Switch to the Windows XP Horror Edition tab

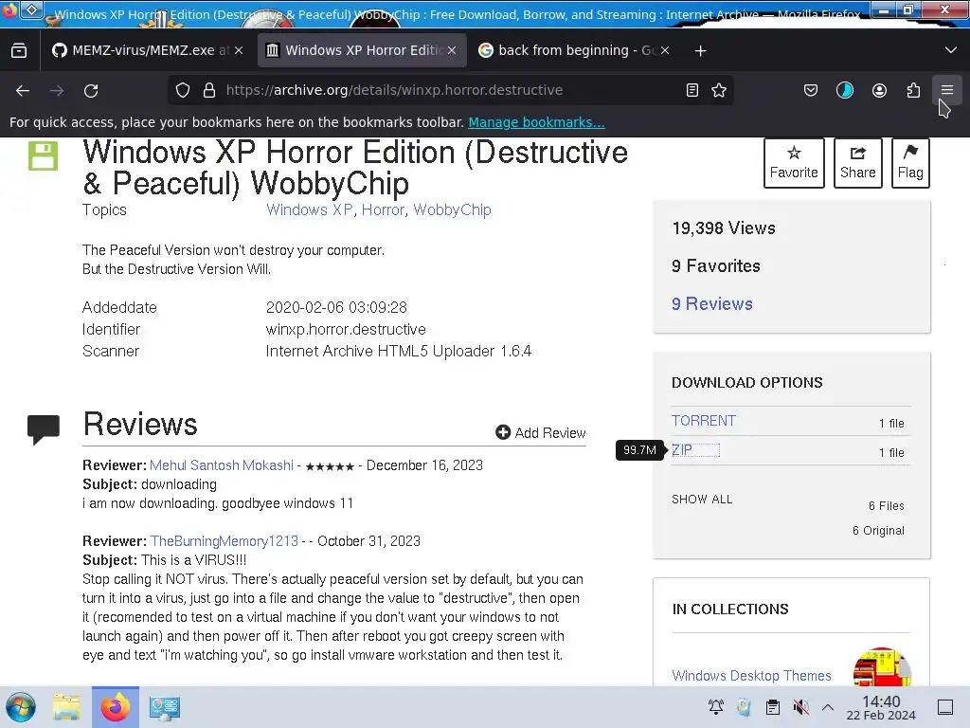[361, 50]
